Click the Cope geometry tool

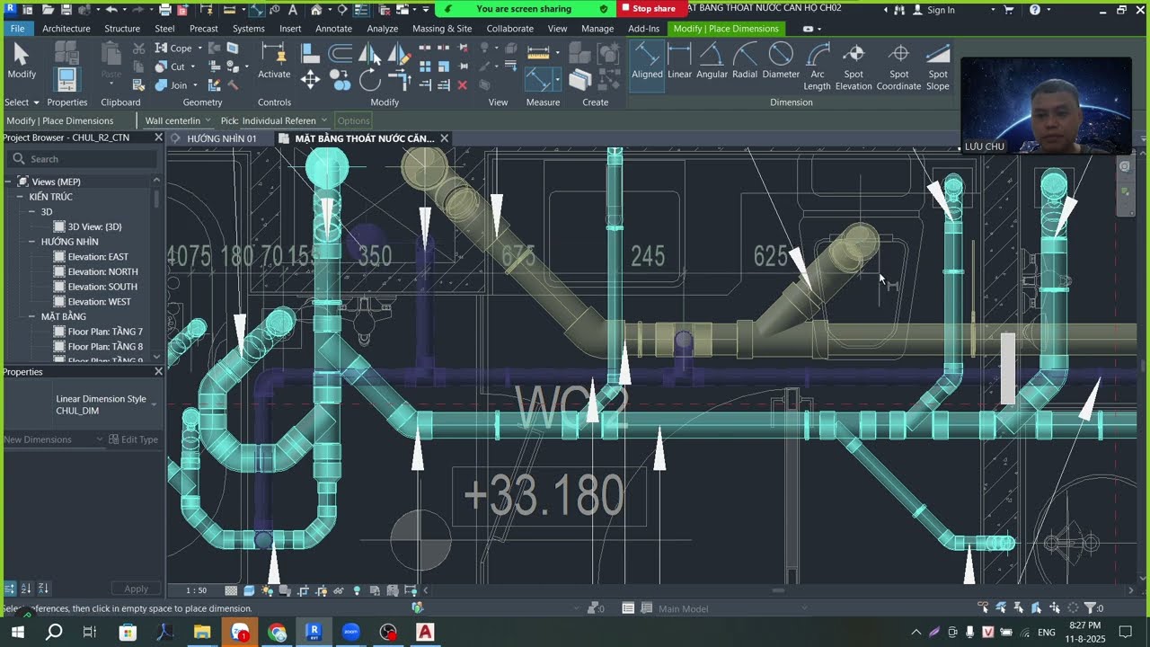point(174,48)
